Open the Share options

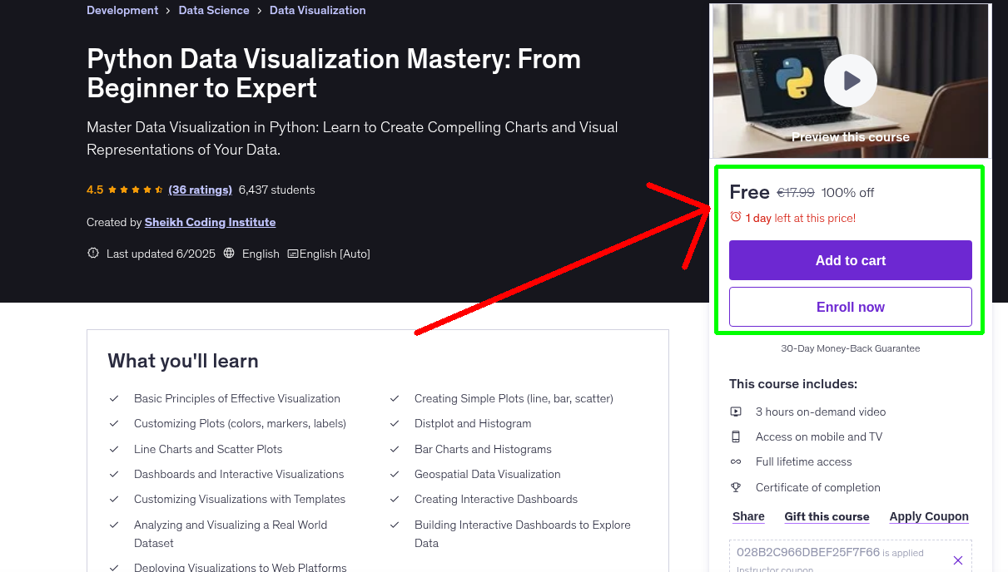[747, 516]
